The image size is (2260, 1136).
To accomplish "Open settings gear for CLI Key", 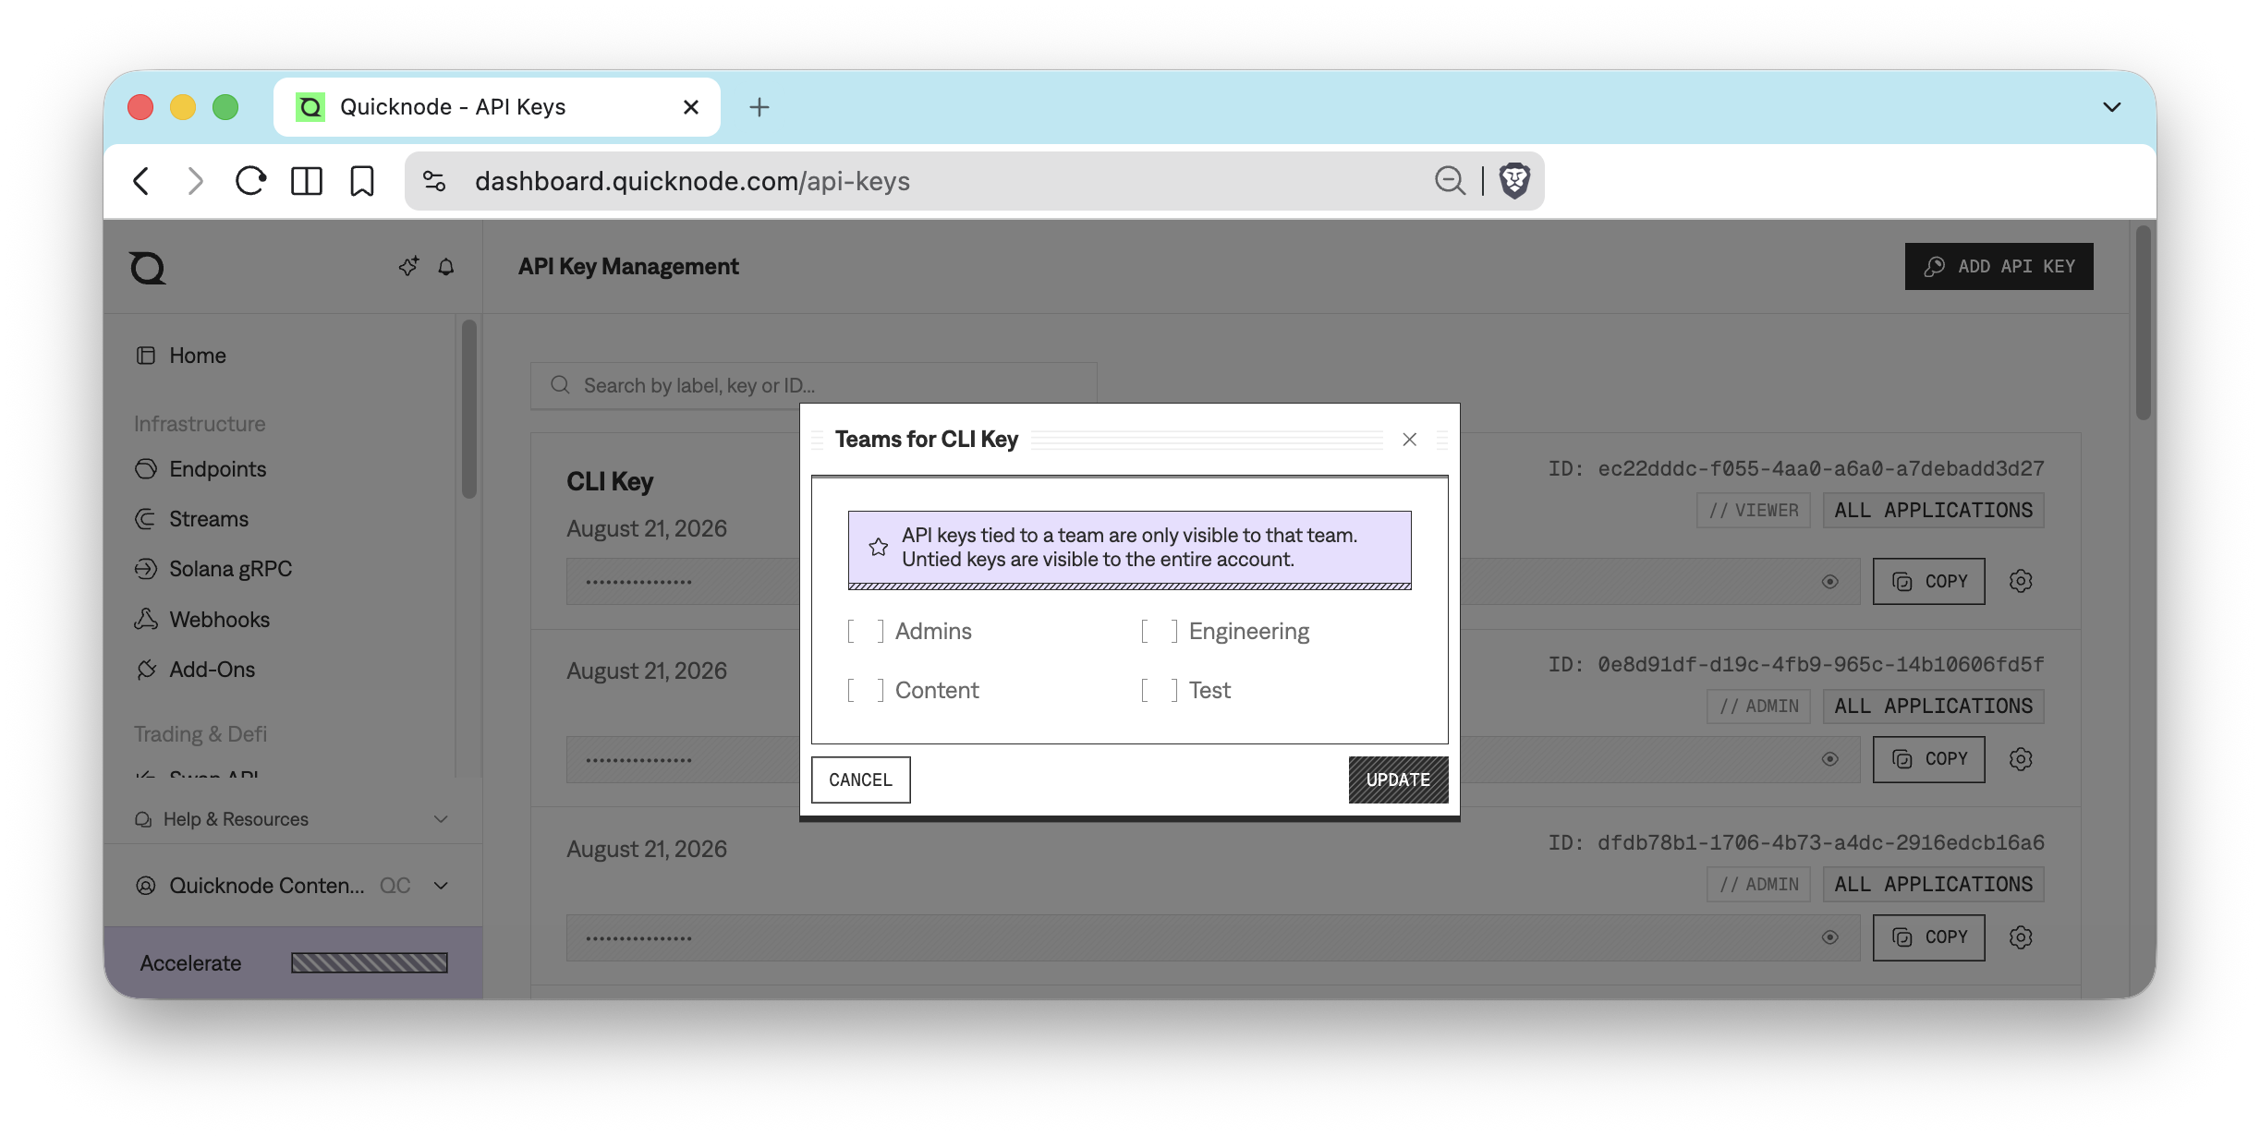I will click(2021, 582).
